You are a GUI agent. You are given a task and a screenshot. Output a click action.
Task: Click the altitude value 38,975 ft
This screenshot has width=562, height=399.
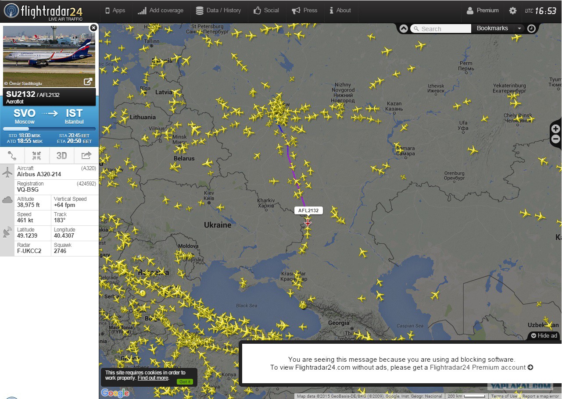[29, 205]
